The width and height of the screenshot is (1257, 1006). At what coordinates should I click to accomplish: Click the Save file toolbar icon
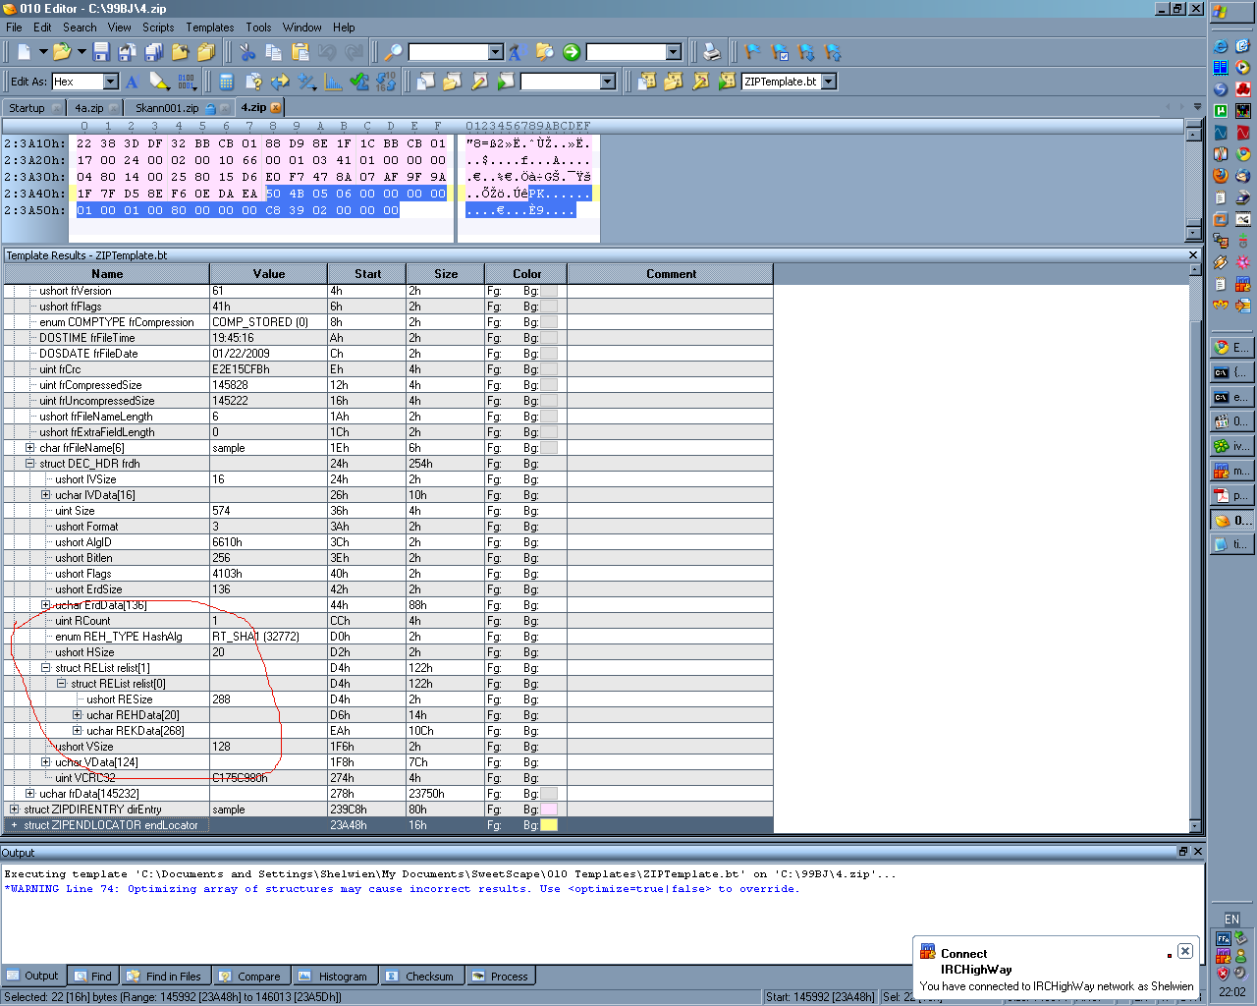(101, 52)
